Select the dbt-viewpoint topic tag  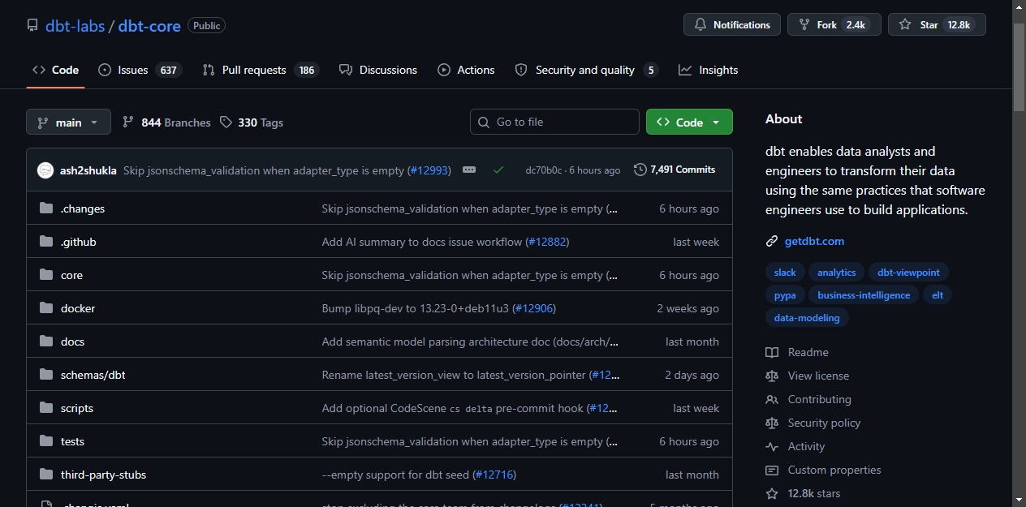coord(909,273)
